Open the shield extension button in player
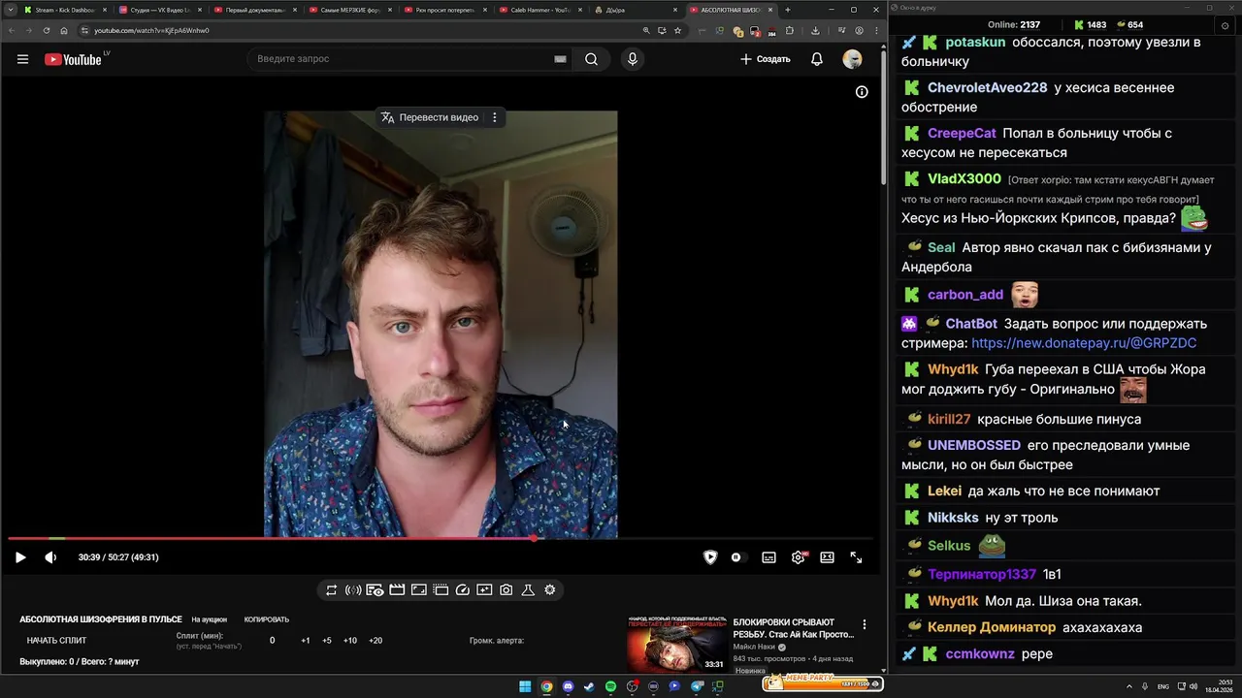 710,557
